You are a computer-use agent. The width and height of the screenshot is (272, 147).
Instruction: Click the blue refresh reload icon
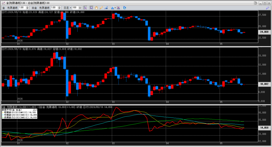(125, 8)
